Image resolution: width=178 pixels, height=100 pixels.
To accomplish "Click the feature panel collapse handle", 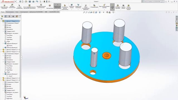I will click(21, 57).
